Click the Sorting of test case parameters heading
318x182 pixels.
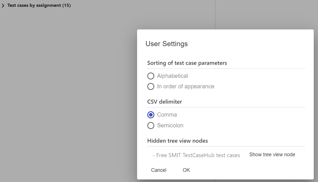tap(187, 63)
